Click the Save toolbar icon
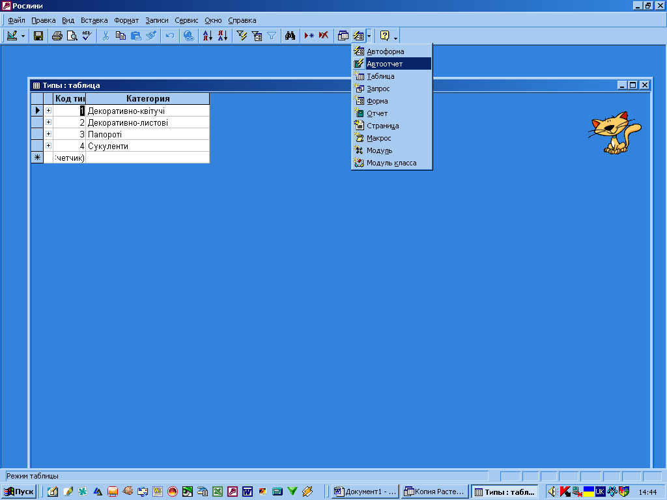The height and width of the screenshot is (500, 667). click(38, 36)
